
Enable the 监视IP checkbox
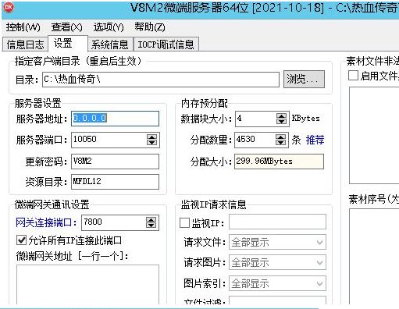184,223
